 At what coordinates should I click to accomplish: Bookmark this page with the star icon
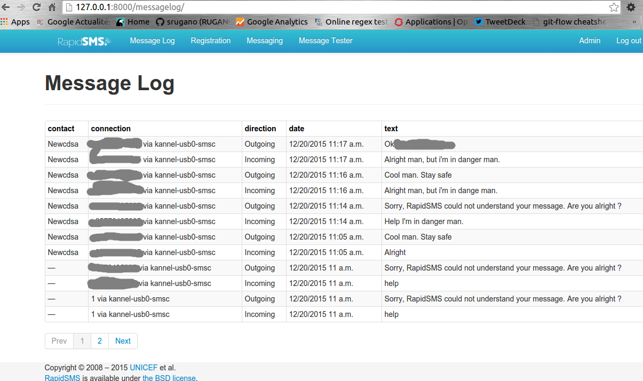pyautogui.click(x=614, y=7)
